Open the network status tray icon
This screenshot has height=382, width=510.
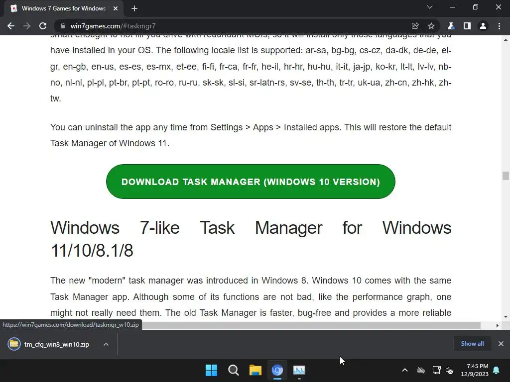436,370
